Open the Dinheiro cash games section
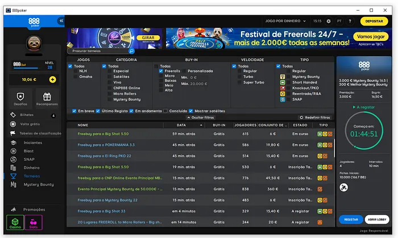The height and width of the screenshot is (238, 398). tap(31, 168)
